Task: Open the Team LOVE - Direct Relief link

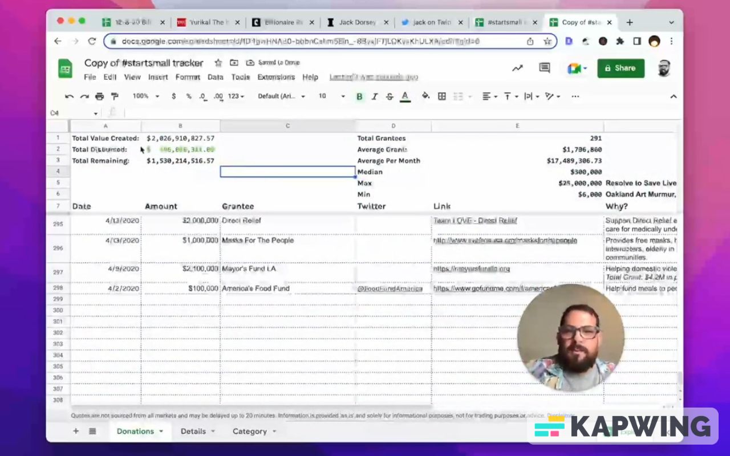Action: [x=475, y=221]
